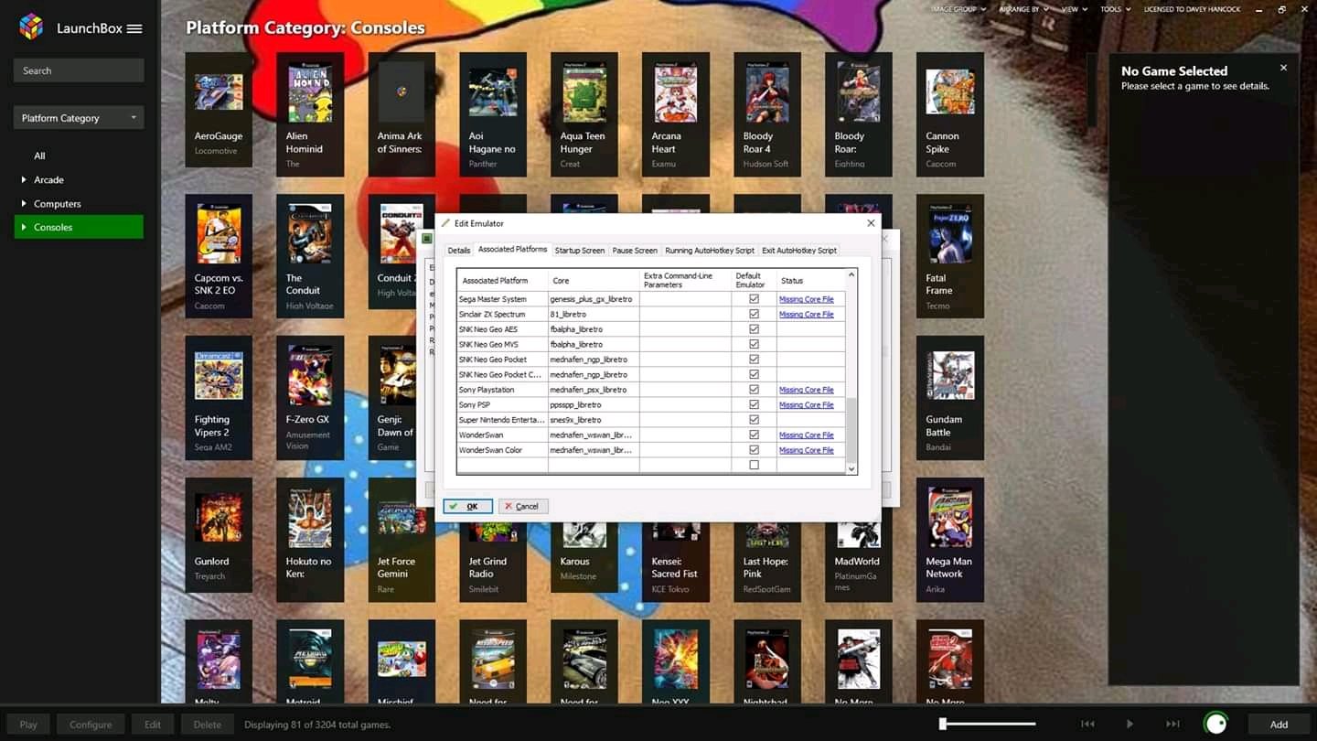1317x741 pixels.
Task: Click Missing Core File link for WonderSwan row
Action: coord(806,435)
